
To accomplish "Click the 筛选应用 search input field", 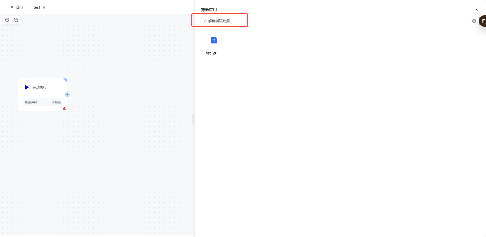I will pos(329,21).
